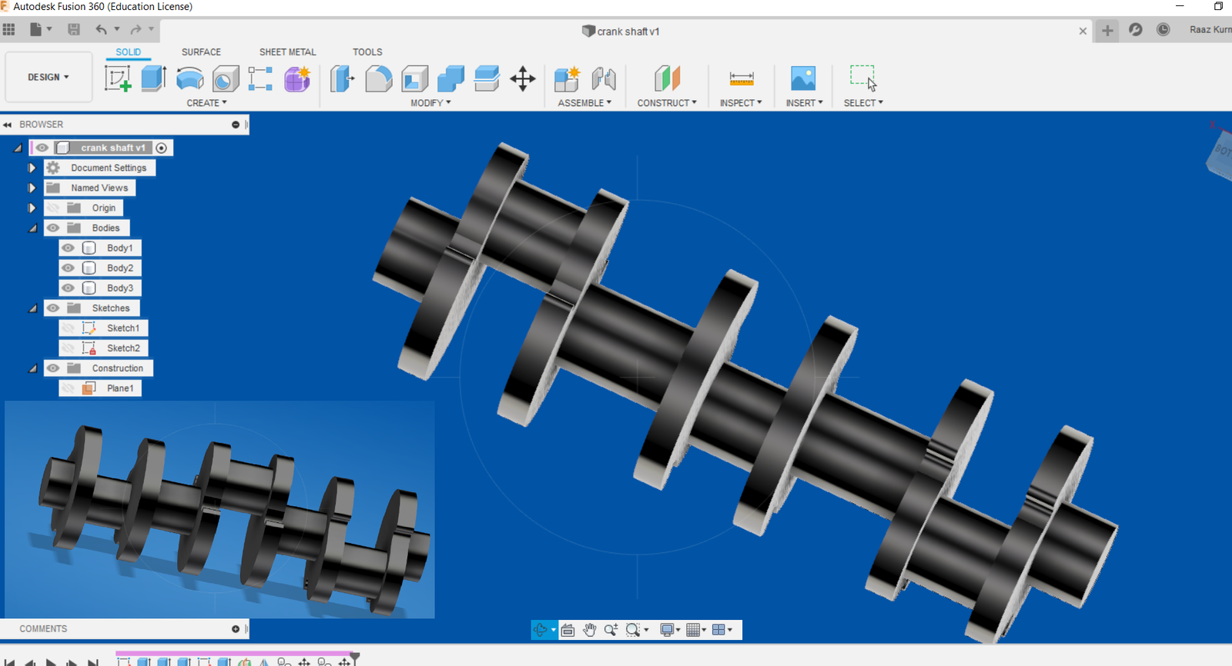
Task: Open the INSPECT dropdown menu
Action: [x=741, y=103]
